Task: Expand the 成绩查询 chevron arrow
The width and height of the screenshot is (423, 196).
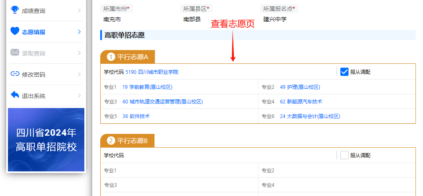Action: 79,10
